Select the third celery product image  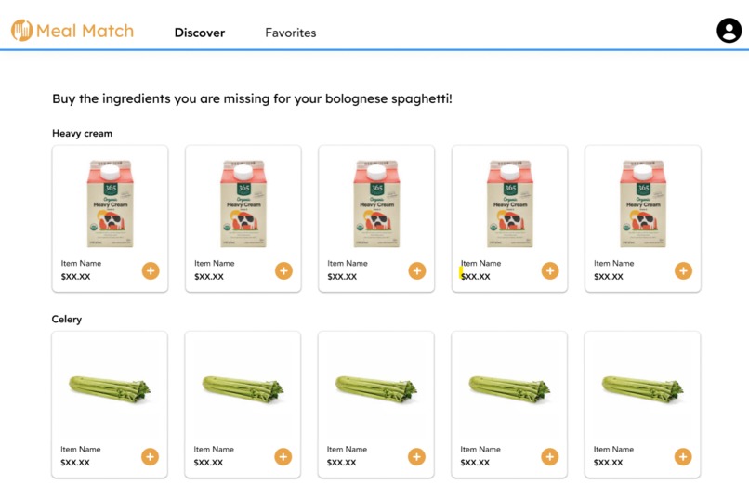[376, 389]
